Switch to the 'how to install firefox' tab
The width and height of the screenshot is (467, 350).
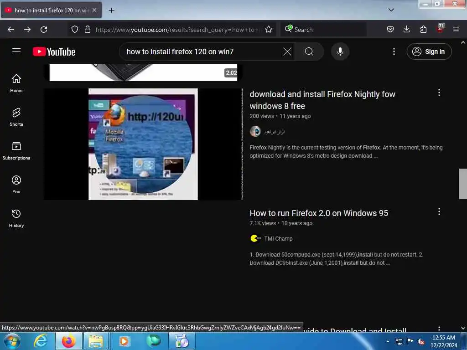click(51, 10)
